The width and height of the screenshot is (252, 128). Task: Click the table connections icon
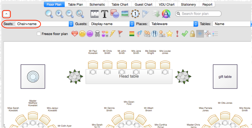click(207, 34)
